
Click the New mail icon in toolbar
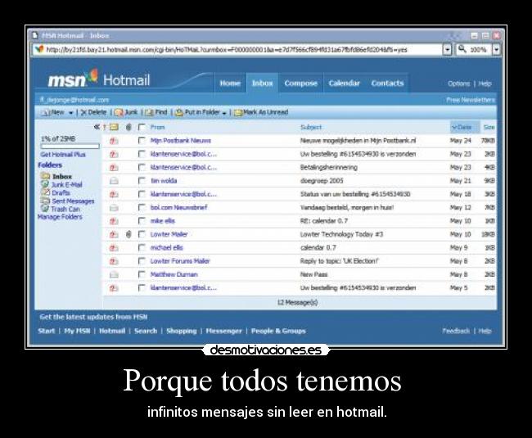46,113
